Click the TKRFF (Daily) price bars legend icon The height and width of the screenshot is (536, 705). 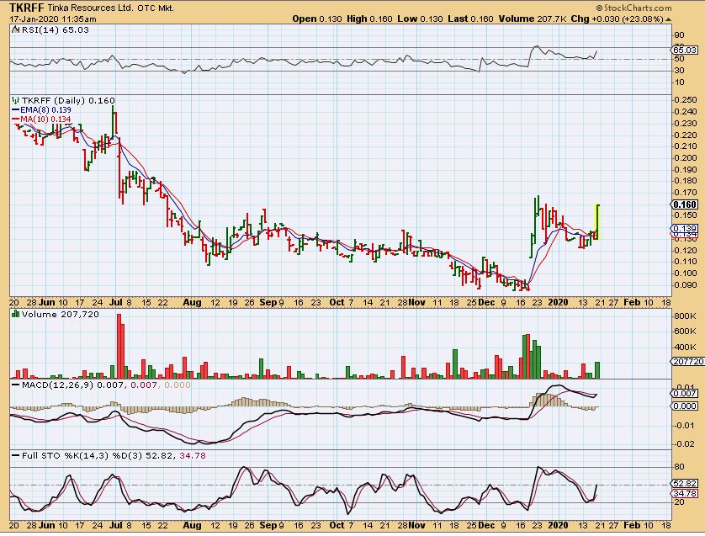point(15,100)
